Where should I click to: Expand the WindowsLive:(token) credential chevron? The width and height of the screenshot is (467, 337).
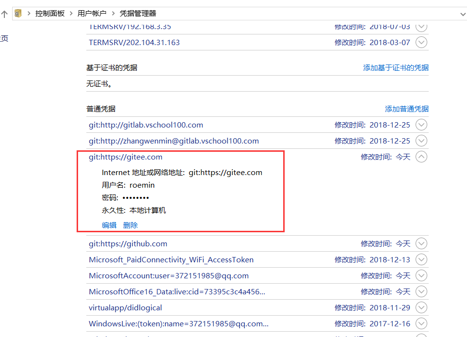click(x=421, y=323)
